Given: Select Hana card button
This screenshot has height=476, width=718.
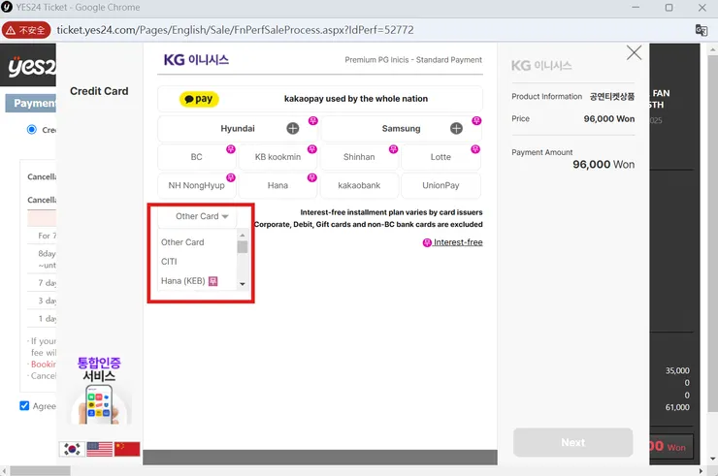Looking at the screenshot, I should [x=277, y=185].
